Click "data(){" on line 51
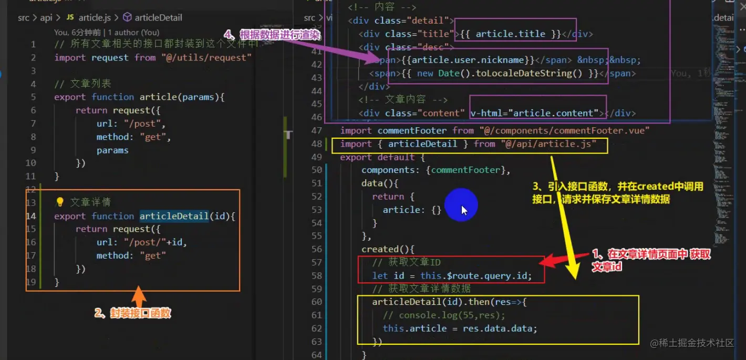Image resolution: width=746 pixels, height=360 pixels. 380,183
